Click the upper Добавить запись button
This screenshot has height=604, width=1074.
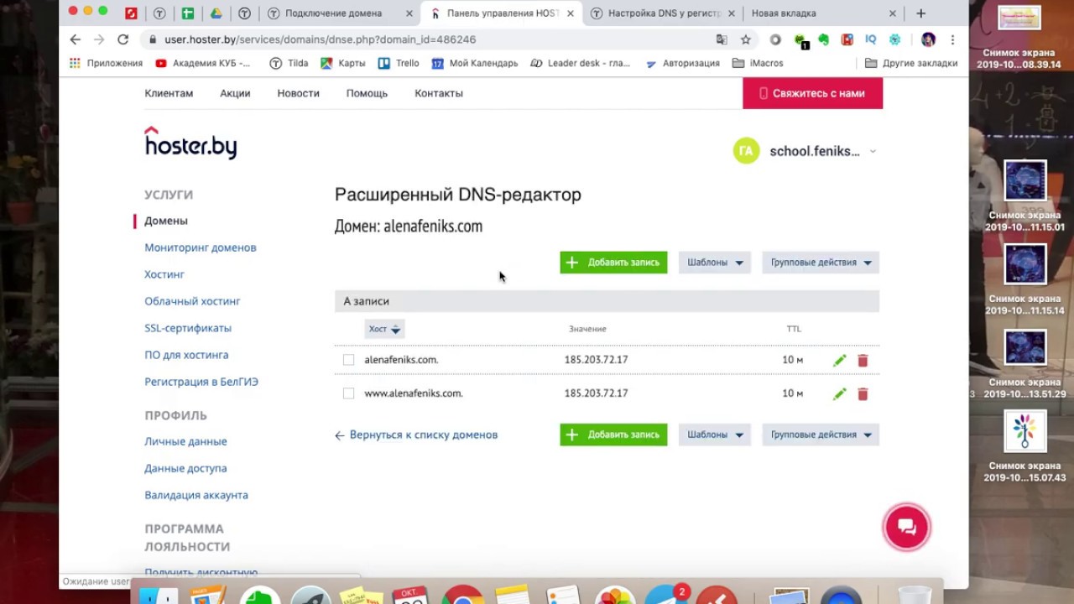(613, 263)
